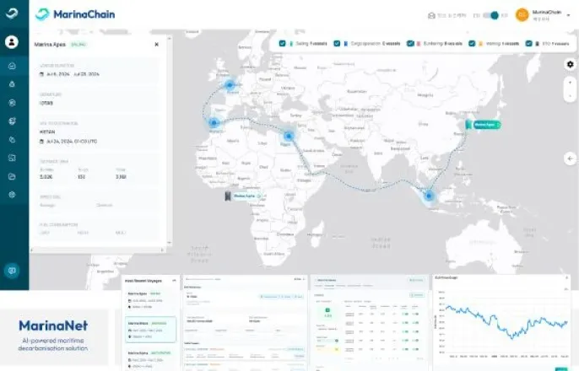Collapse the Most Recent Voyages panel

174,281
